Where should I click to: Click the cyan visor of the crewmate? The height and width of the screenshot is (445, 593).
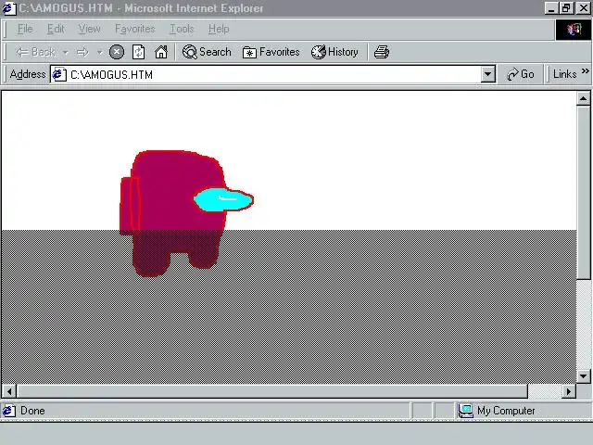tap(223, 200)
